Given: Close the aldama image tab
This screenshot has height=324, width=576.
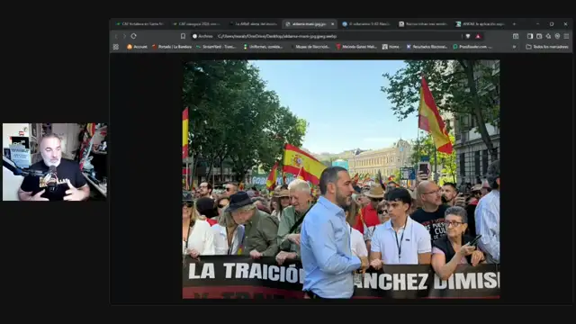Looking at the screenshot, I should [x=332, y=24].
